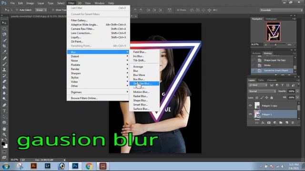Open layer style fx menu
The width and height of the screenshot is (305, 171).
pyautogui.click(x=263, y=123)
